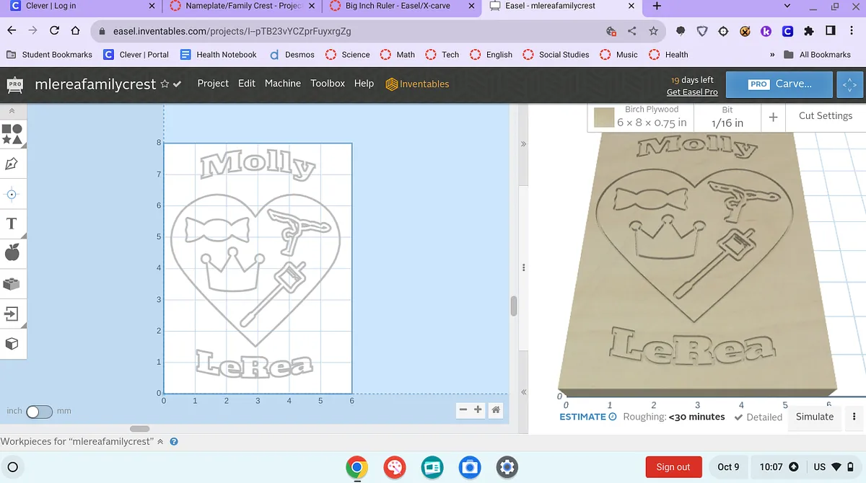Viewport: 866px width, 483px height.
Task: Reload the page
Action: (x=54, y=31)
